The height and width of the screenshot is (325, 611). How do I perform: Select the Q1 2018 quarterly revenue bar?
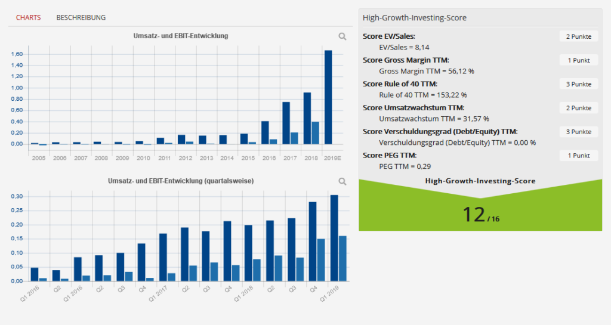click(248, 253)
